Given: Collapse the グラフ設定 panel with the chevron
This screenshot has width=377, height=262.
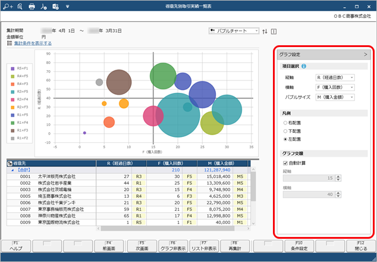Looking at the screenshot, I should click(x=366, y=55).
